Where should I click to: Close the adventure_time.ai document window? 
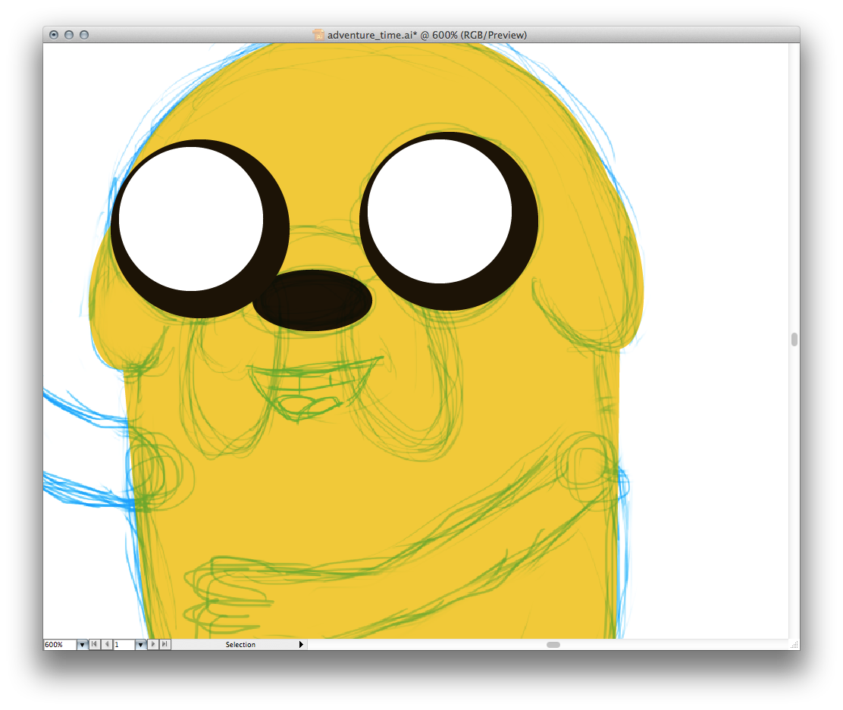(54, 35)
